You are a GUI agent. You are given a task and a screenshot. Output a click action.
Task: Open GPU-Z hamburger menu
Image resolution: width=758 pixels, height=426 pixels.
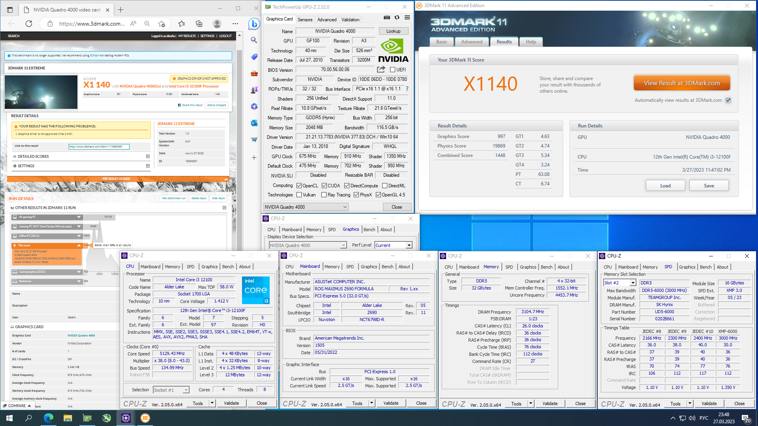407,17
